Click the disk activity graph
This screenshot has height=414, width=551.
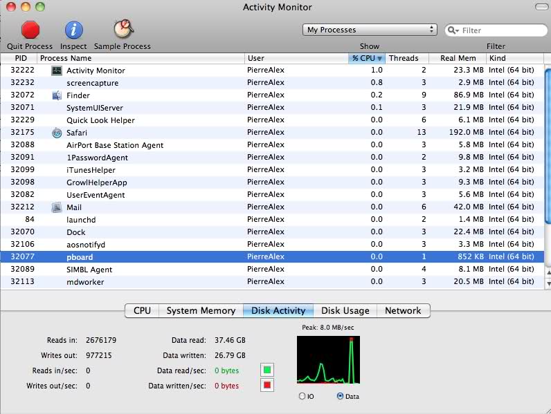328,359
